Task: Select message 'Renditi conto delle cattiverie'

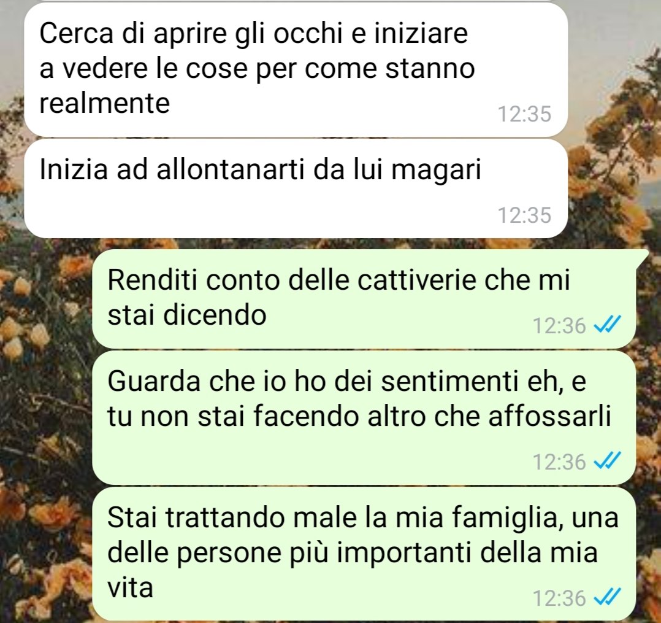Action: (x=364, y=298)
